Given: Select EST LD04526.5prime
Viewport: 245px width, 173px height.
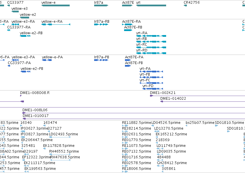Looking at the screenshot, I should click(153, 126).
